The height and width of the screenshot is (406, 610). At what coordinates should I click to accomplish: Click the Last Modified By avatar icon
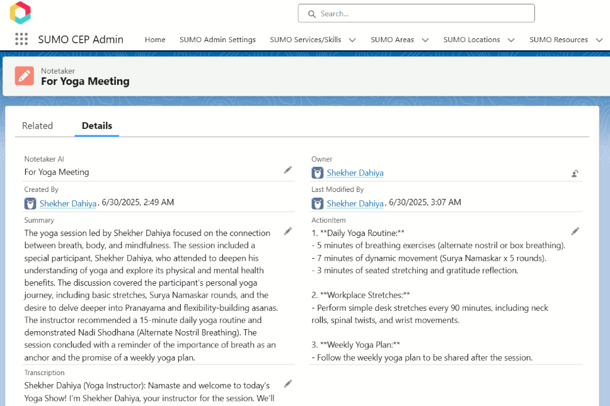[318, 203]
